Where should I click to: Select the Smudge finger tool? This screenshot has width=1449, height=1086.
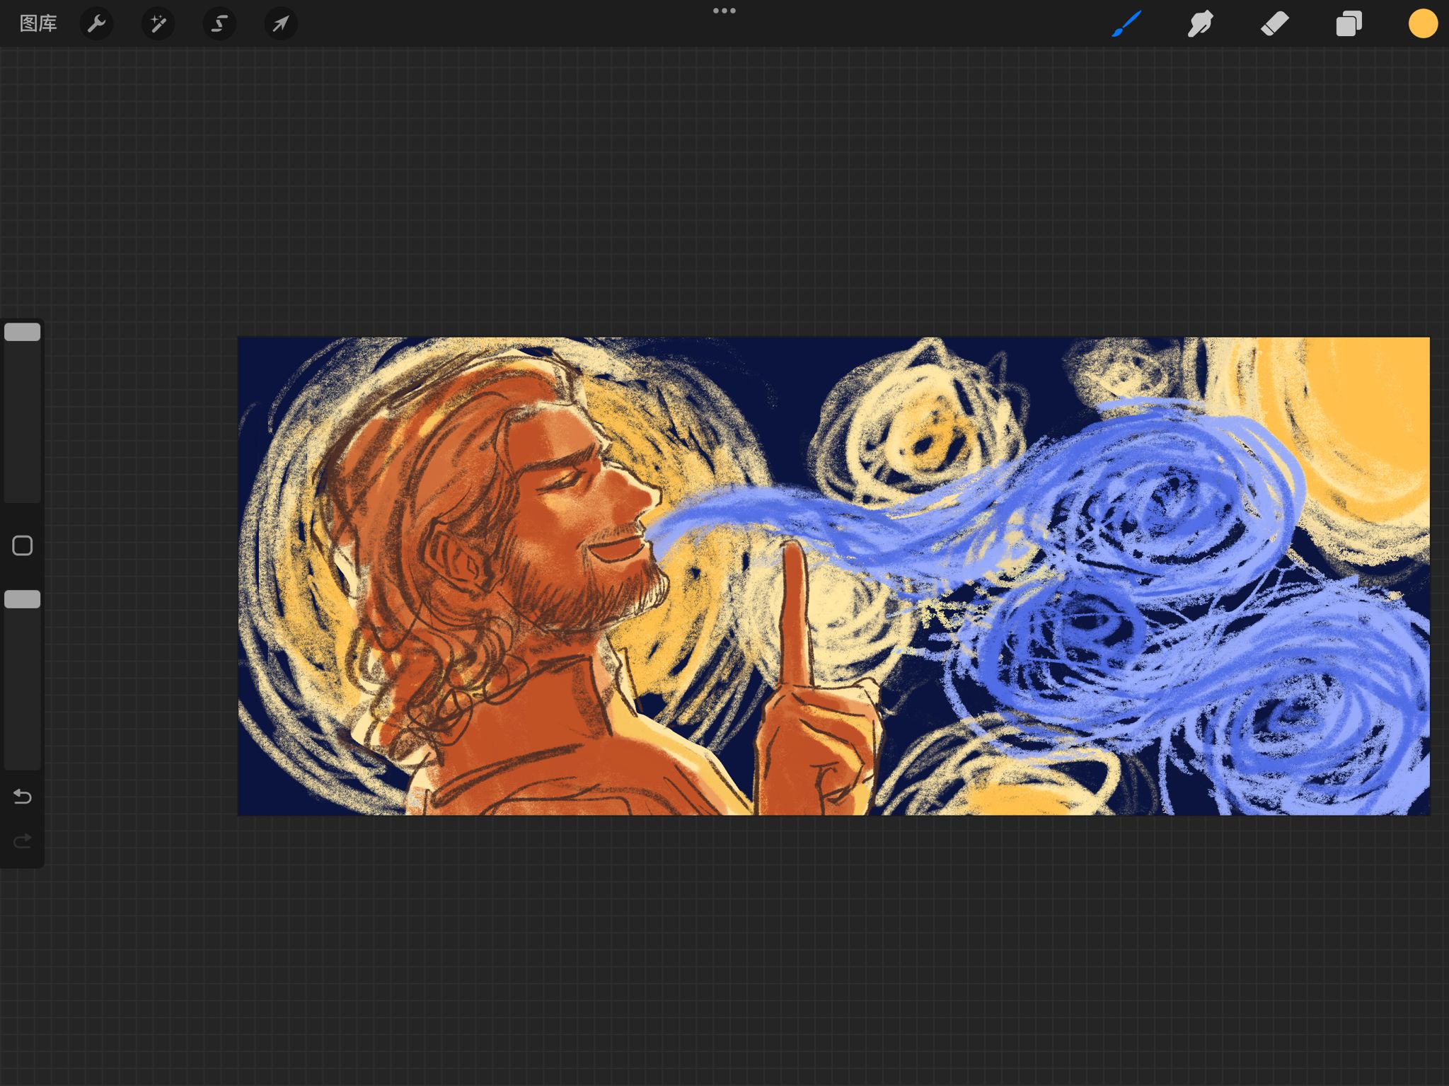click(1200, 24)
